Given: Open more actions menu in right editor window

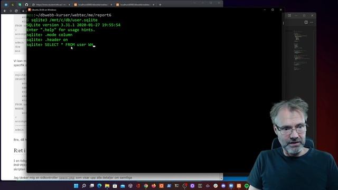Looking at the screenshot, I should (x=312, y=22).
